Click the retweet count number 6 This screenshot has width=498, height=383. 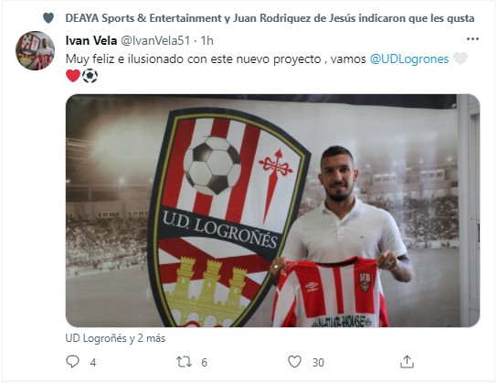tap(204, 362)
